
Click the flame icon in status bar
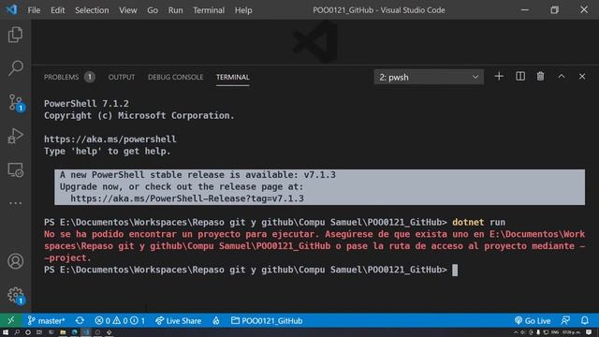[216, 320]
